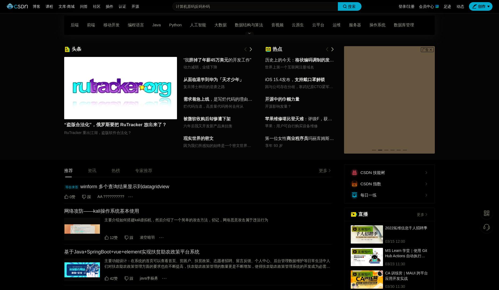Go to next 热点 page arrow
This screenshot has width=499, height=290.
[x=332, y=49]
